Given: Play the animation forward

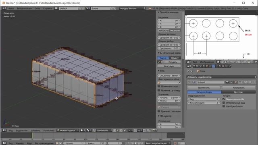Looking at the screenshot, I should pyautogui.click(x=136, y=143).
